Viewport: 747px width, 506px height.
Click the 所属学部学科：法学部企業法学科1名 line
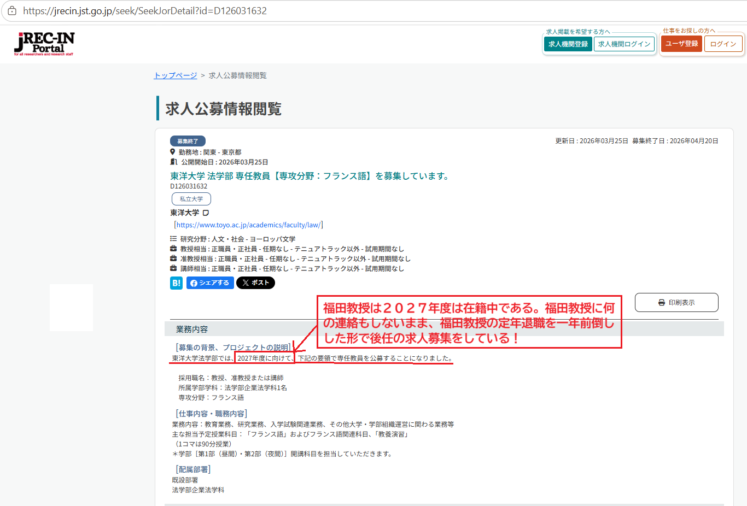click(x=232, y=388)
